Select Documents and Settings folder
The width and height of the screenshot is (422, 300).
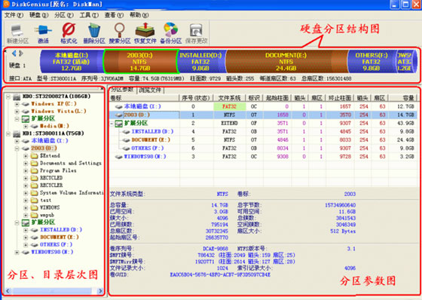point(71,164)
